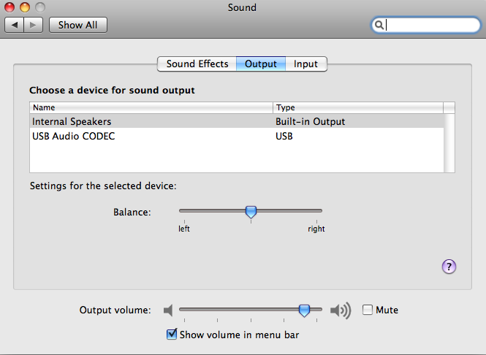Enable the Mute checkbox

pos(368,310)
